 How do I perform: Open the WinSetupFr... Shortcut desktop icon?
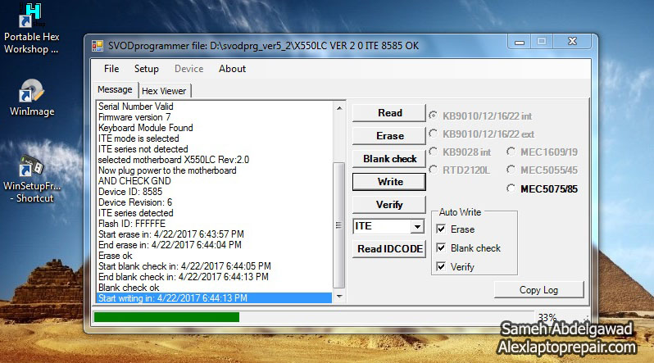coord(32,179)
